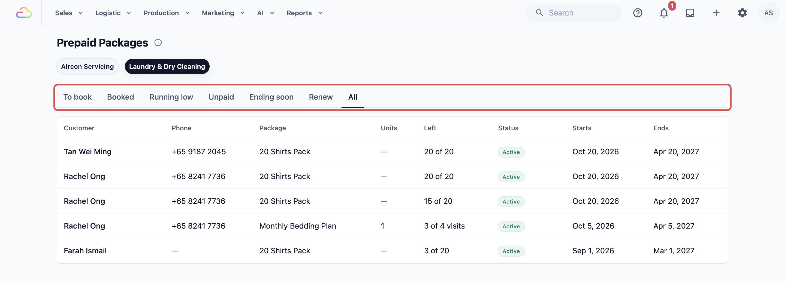Click the magnifier icon in search

pyautogui.click(x=539, y=13)
